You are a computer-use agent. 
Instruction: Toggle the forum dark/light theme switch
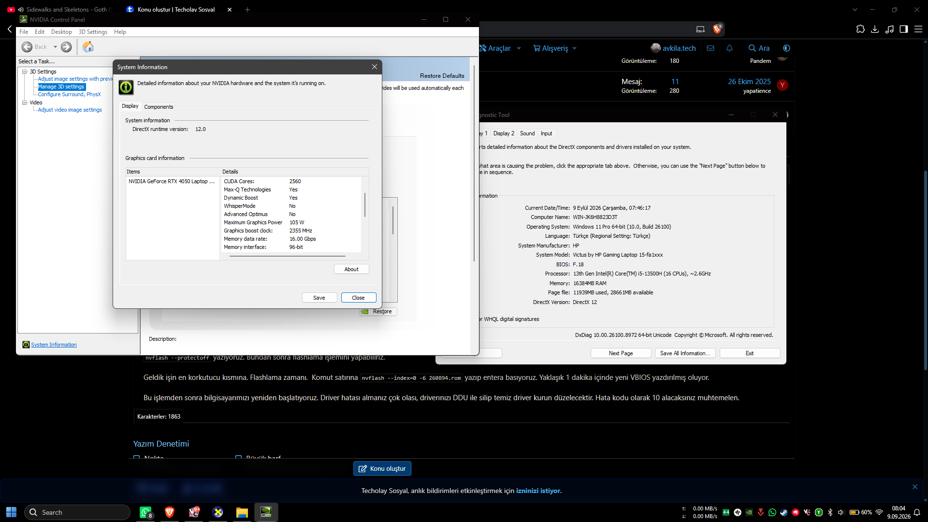787,48
